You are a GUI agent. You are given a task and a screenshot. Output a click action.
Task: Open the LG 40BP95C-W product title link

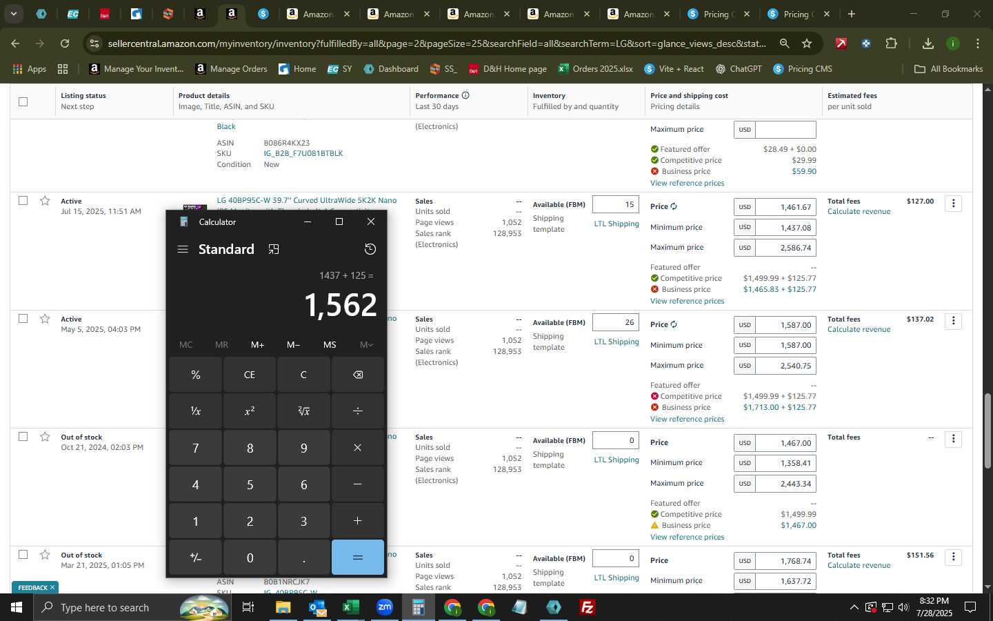(x=306, y=201)
